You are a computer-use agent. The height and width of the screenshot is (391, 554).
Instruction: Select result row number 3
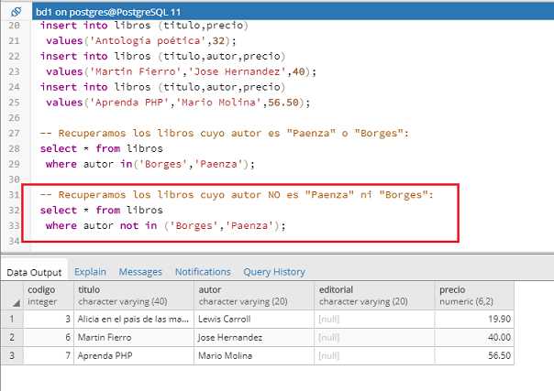[12, 355]
